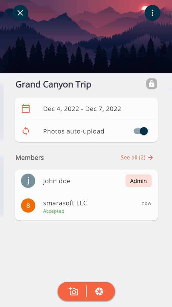Click the arrow next to See all
Image resolution: width=172 pixels, height=307 pixels.
click(x=150, y=157)
